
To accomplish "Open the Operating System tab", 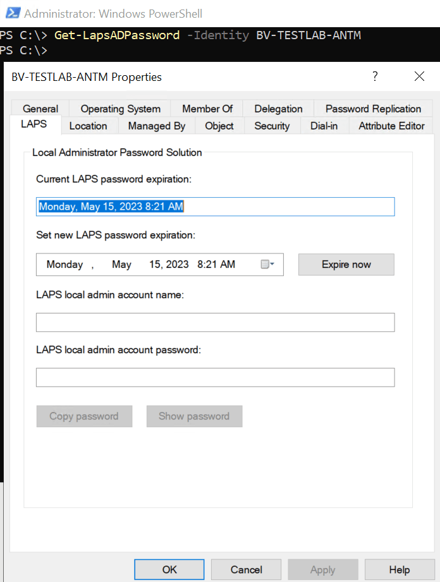I will [x=120, y=109].
